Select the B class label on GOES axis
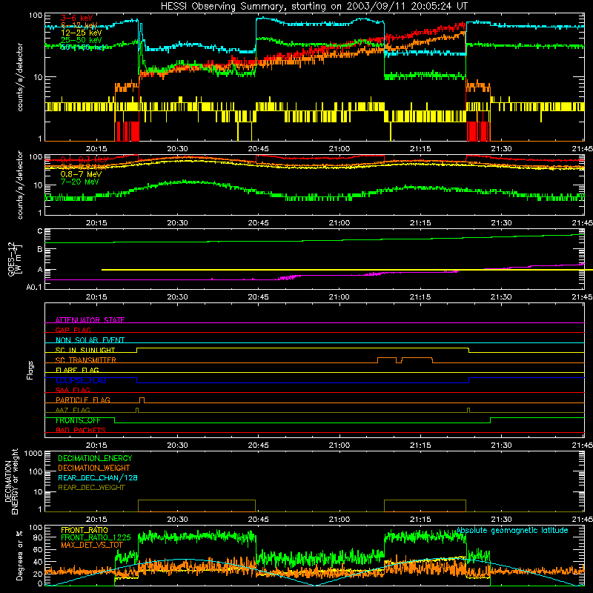 (x=40, y=249)
